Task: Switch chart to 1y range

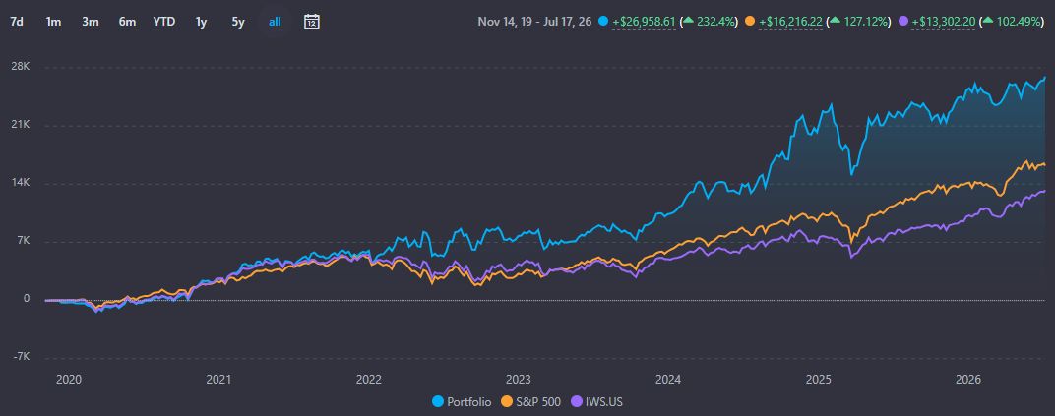Action: [x=201, y=22]
